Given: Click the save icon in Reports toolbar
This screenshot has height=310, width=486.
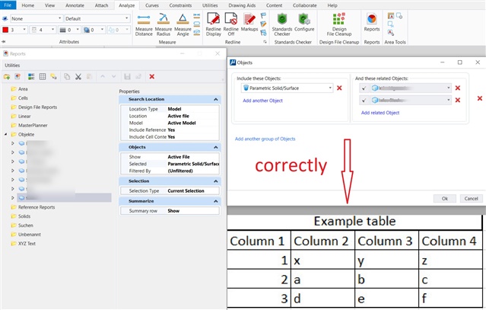Looking at the screenshot, I should pyautogui.click(x=127, y=77).
